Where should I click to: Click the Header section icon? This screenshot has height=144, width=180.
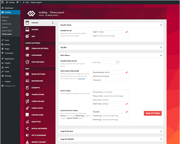(x=27, y=23)
